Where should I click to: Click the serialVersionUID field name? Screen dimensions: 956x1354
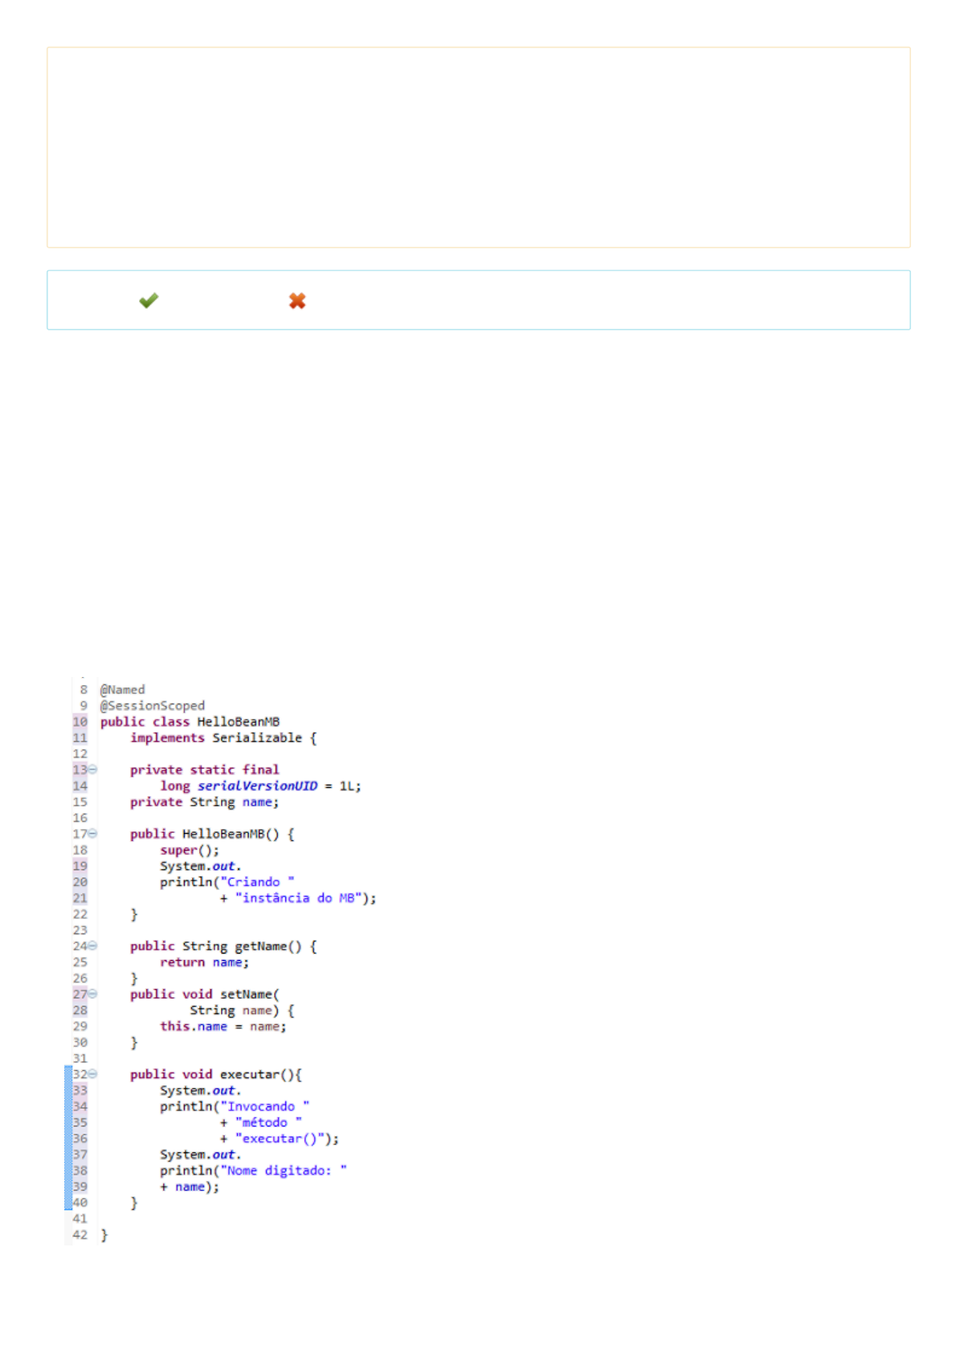(257, 786)
